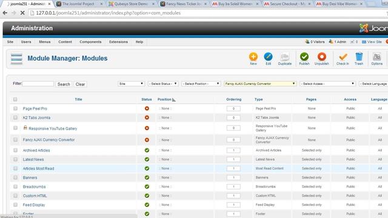Viewport: 388px width, 218px height.
Task: Open the Custom HTML module link
Action: tap(35, 196)
